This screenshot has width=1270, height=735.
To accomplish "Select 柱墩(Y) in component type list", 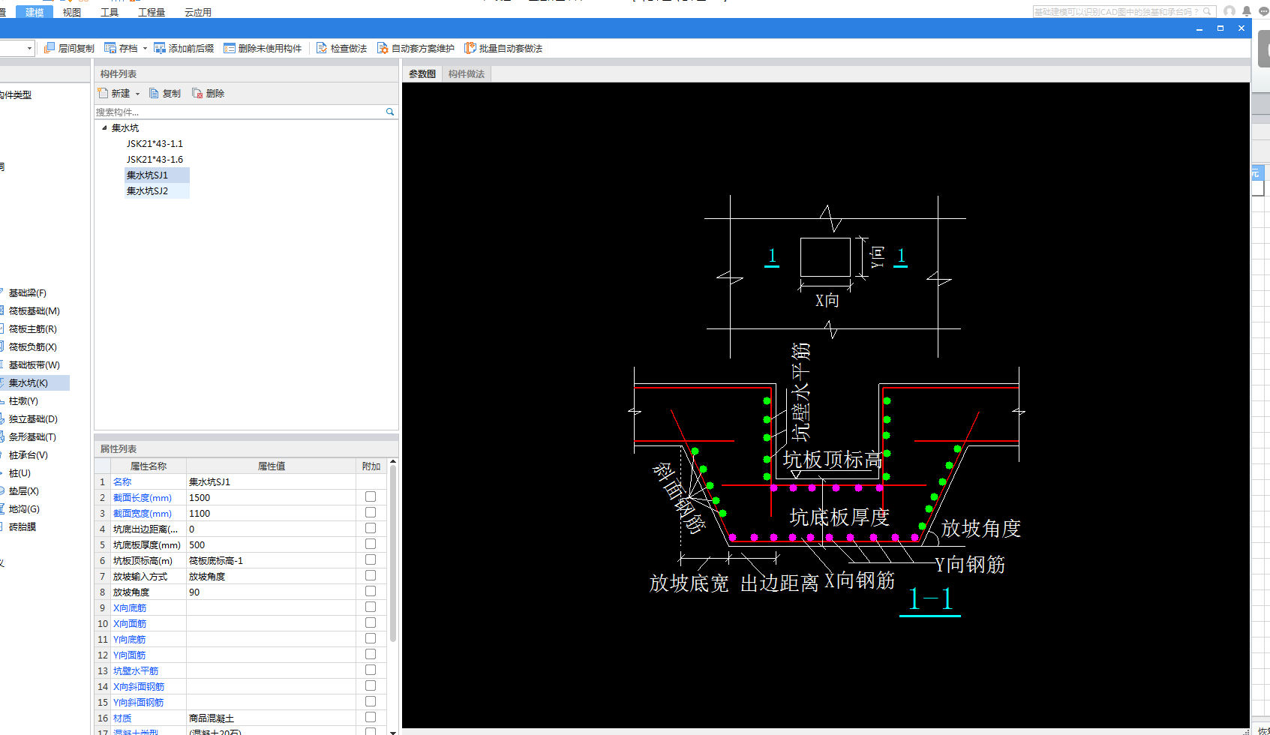I will [x=23, y=401].
